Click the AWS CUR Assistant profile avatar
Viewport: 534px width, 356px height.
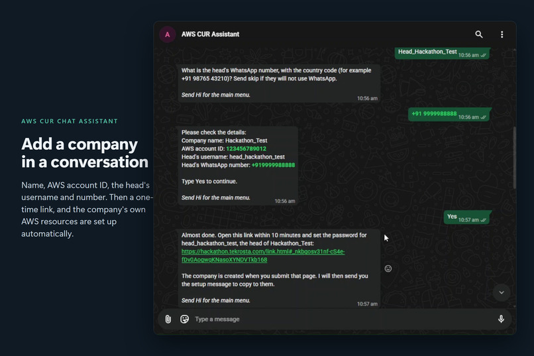[167, 34]
